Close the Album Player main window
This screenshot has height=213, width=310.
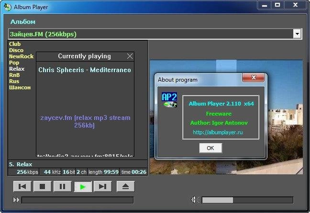(x=295, y=5)
